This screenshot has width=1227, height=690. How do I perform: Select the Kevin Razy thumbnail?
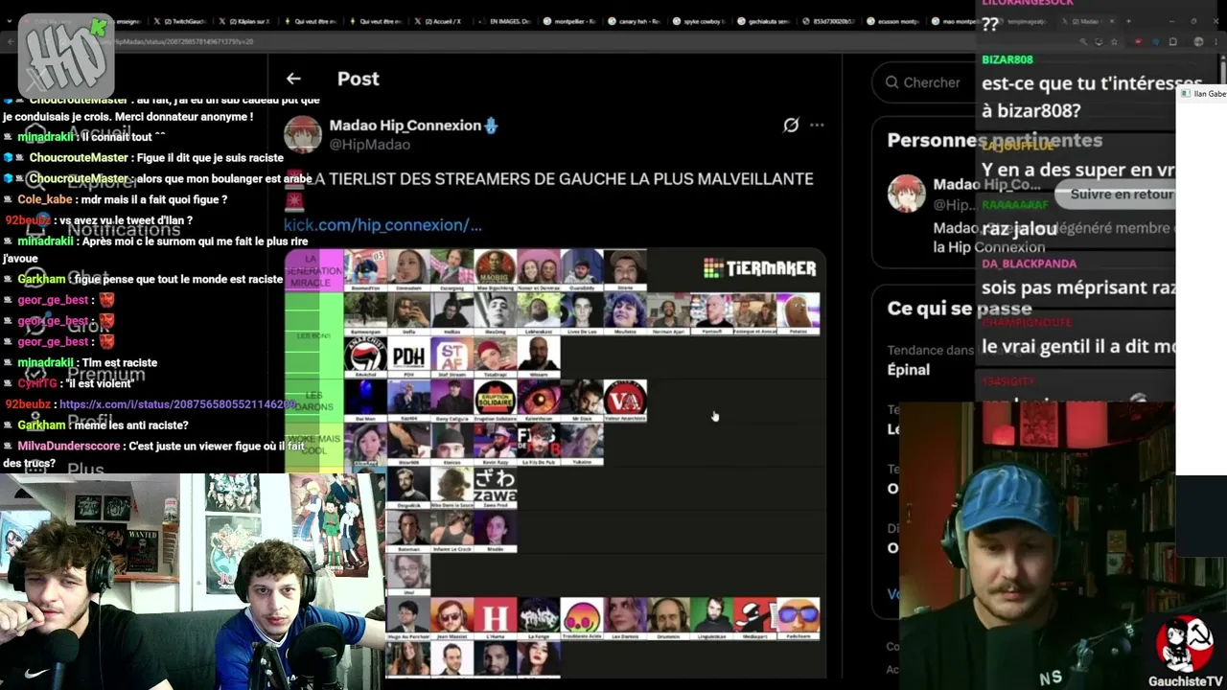pos(496,445)
